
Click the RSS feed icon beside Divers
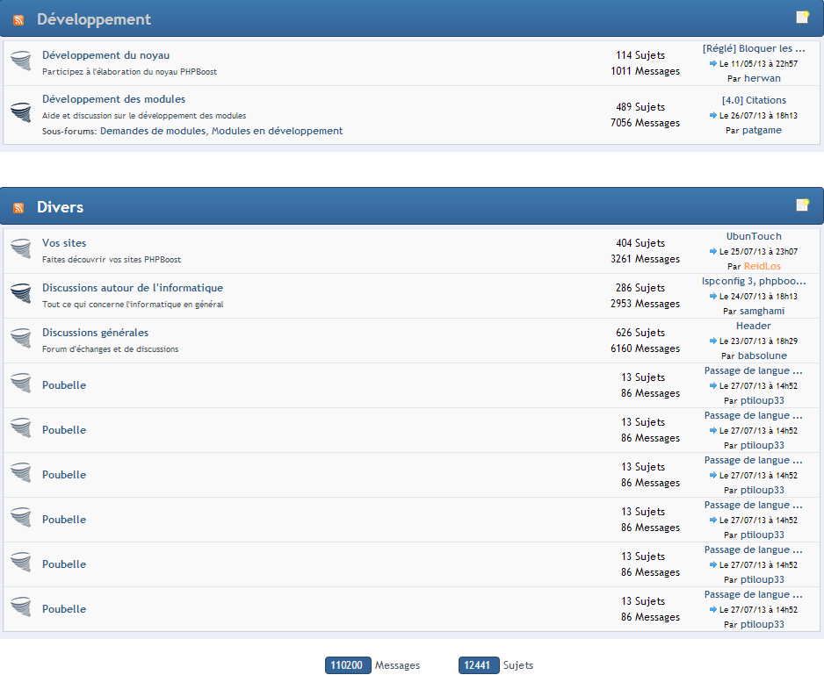(x=18, y=208)
